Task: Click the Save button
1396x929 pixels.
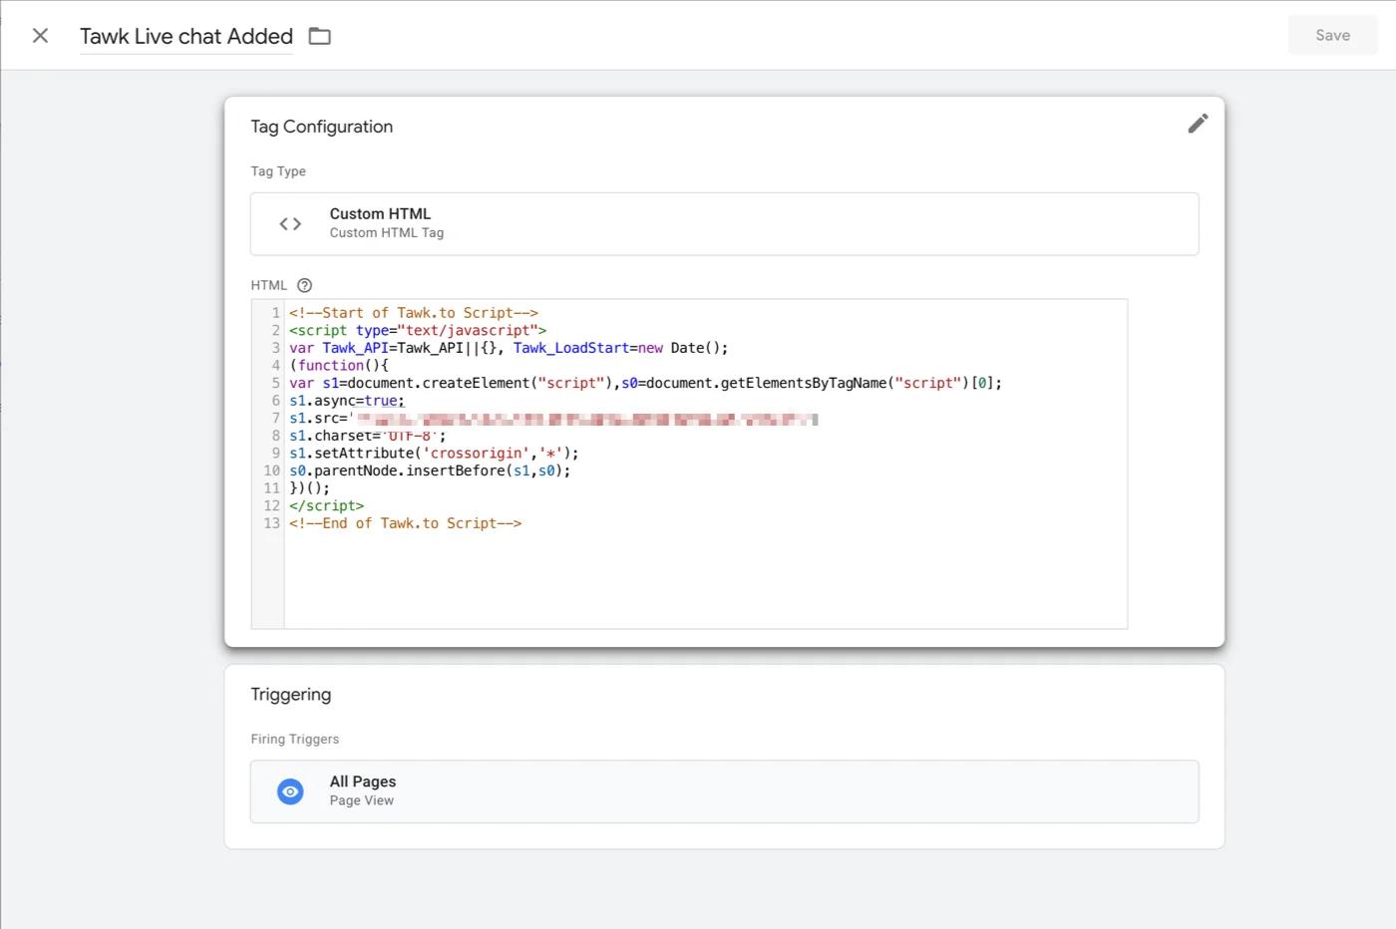Action: coord(1332,35)
